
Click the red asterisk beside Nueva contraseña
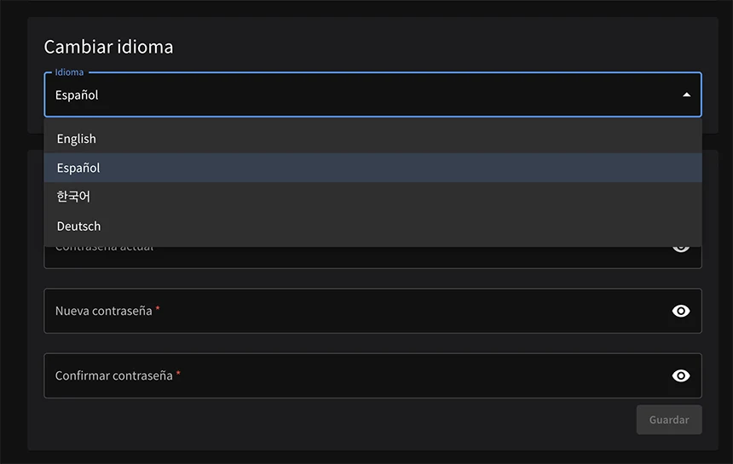point(158,309)
